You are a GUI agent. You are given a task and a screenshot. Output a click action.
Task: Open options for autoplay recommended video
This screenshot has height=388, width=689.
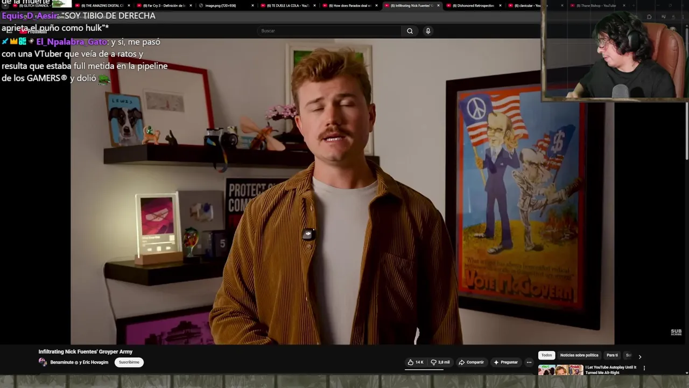pos(644,368)
